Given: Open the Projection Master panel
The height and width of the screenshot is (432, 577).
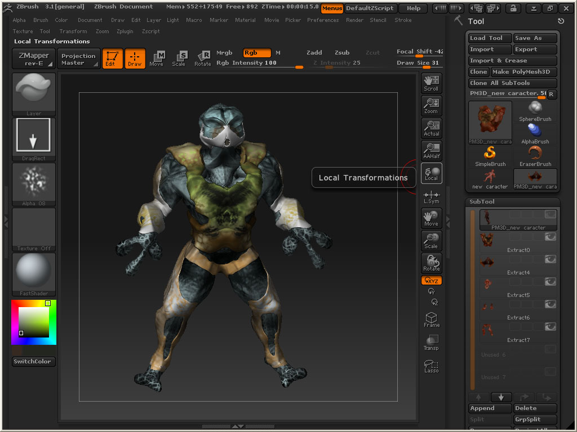Looking at the screenshot, I should tap(78, 58).
